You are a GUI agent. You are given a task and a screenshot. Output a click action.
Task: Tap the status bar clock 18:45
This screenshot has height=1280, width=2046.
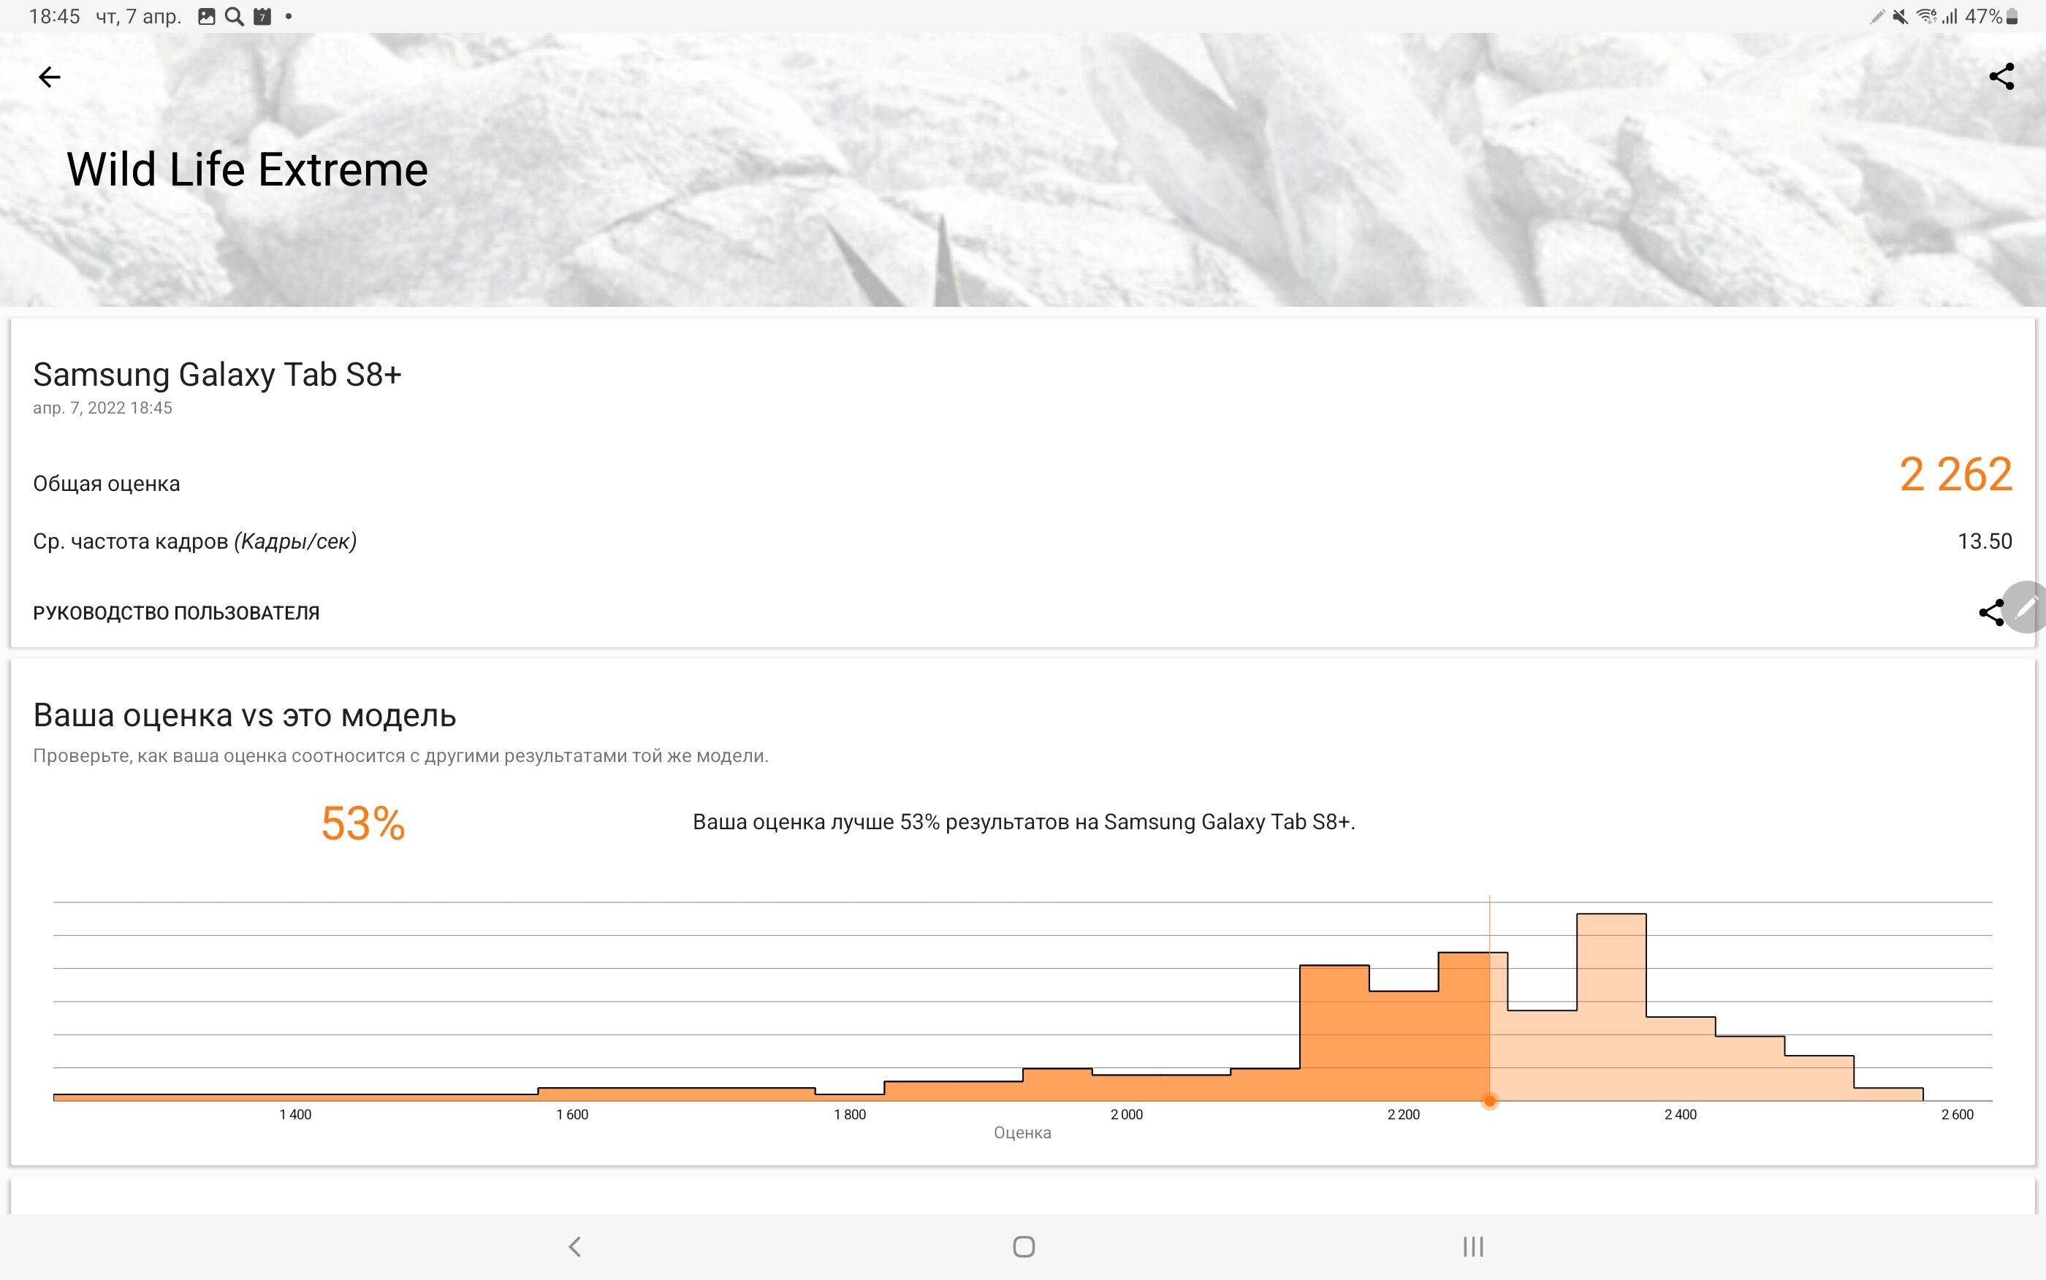click(54, 16)
